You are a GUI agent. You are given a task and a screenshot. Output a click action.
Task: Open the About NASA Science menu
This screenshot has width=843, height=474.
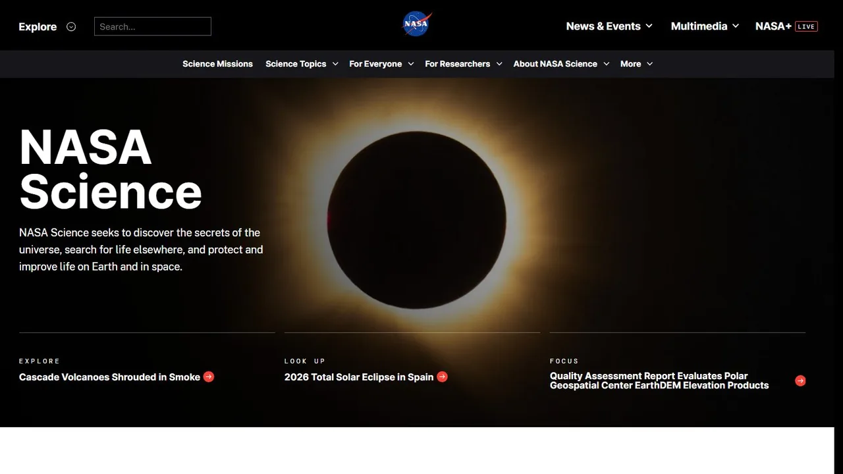[555, 64]
